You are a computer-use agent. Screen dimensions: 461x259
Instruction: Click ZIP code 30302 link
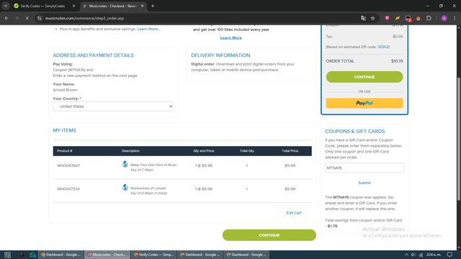tap(383, 47)
